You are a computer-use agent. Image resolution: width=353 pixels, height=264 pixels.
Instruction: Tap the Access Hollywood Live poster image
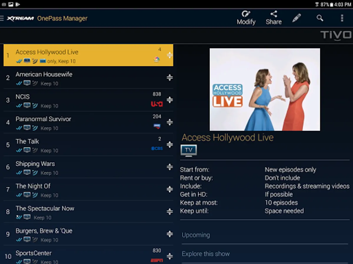coord(265,89)
